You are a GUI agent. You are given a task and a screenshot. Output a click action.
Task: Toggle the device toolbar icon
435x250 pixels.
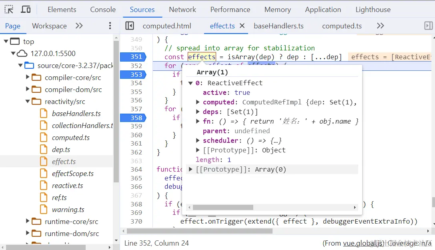(26, 10)
